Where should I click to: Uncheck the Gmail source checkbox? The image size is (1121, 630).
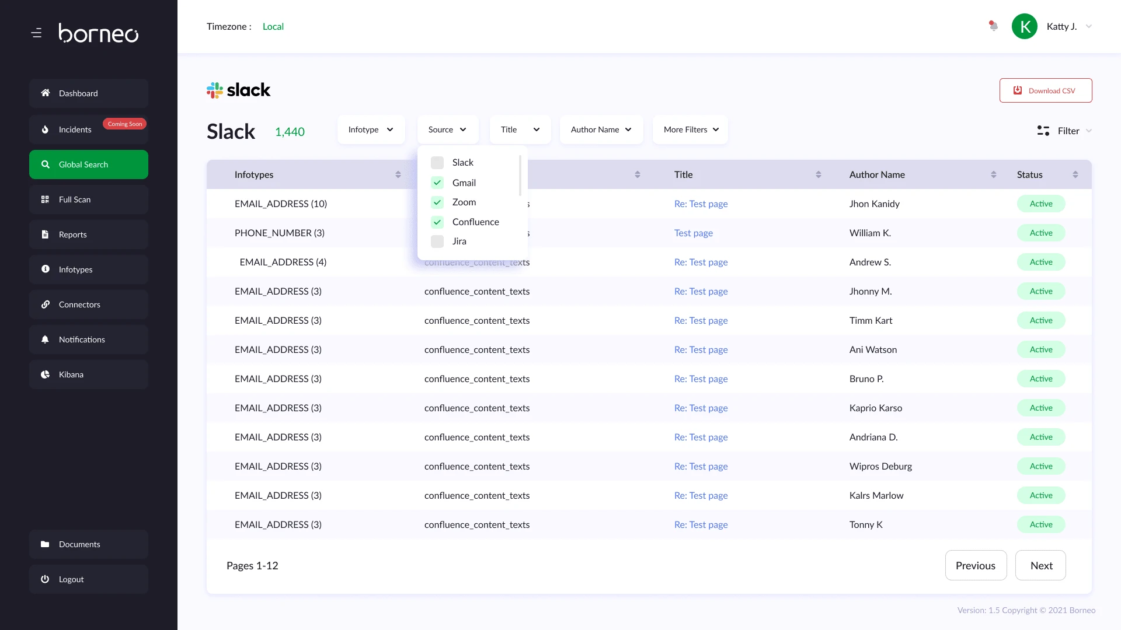point(437,183)
